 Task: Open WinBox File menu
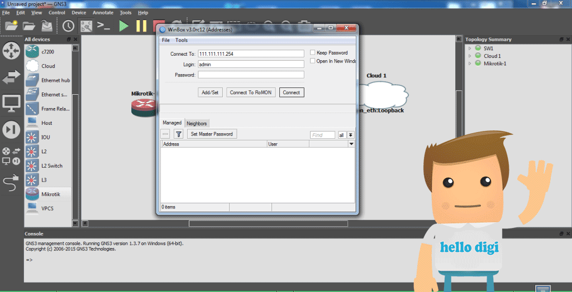tap(166, 40)
